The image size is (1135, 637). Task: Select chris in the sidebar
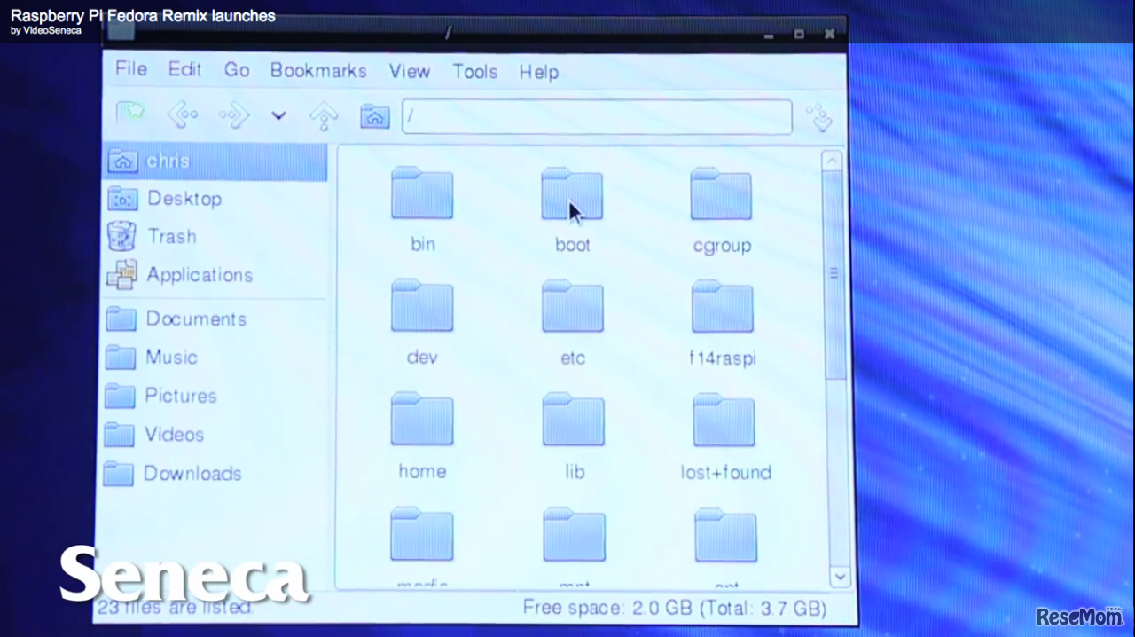pyautogui.click(x=215, y=161)
